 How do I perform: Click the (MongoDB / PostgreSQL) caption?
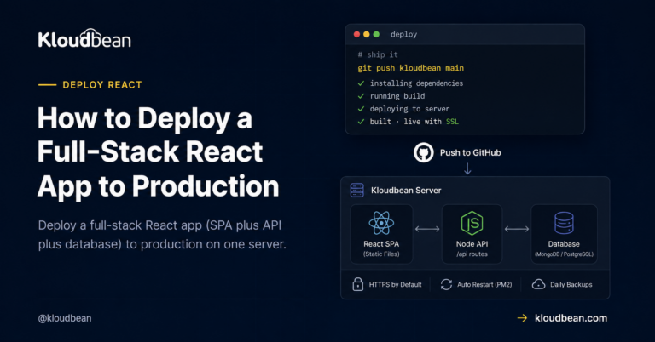[564, 254]
